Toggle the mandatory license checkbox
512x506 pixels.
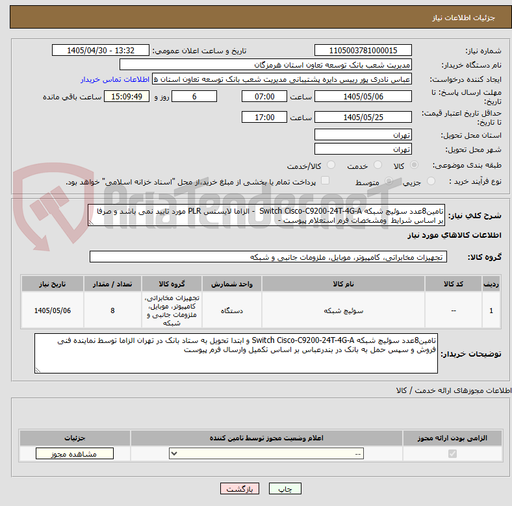452,453
